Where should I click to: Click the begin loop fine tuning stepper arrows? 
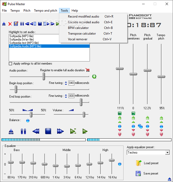pos(66,83)
